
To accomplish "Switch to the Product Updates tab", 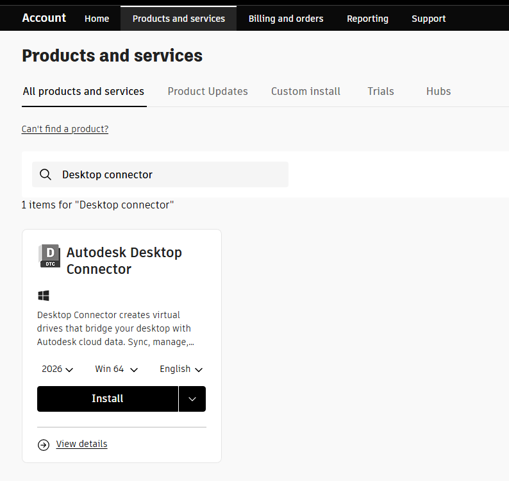I will pyautogui.click(x=208, y=91).
